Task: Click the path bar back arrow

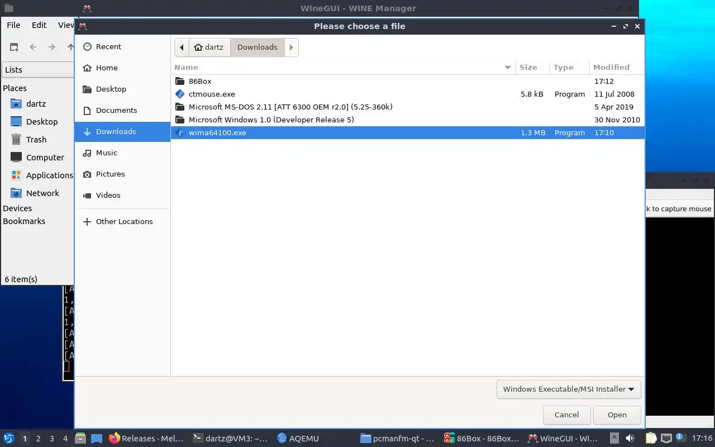Action: (x=182, y=47)
